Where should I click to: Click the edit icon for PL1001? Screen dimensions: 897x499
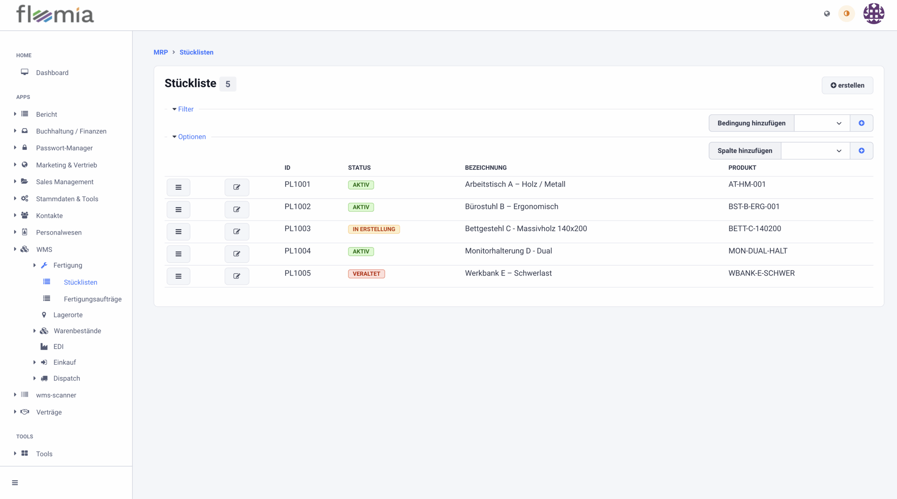[x=237, y=187]
